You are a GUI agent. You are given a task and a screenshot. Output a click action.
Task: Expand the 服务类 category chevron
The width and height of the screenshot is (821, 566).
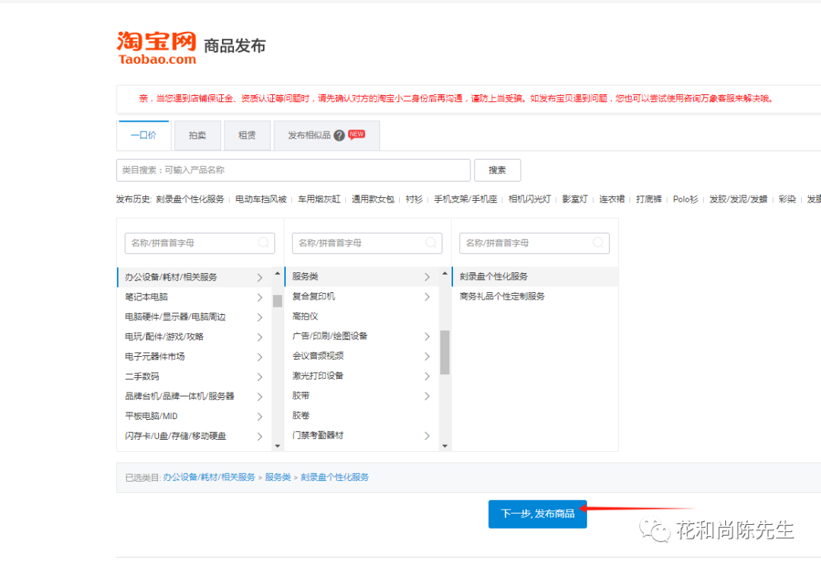tap(426, 277)
